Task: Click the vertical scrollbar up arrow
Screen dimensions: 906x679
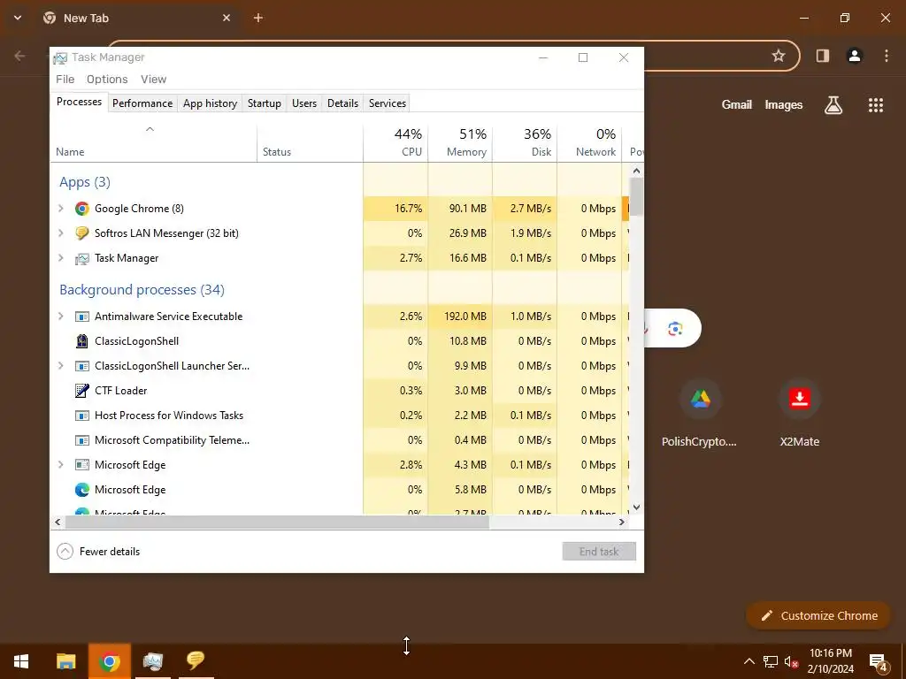Action: 636,171
